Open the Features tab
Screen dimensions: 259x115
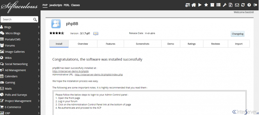click(x=111, y=44)
